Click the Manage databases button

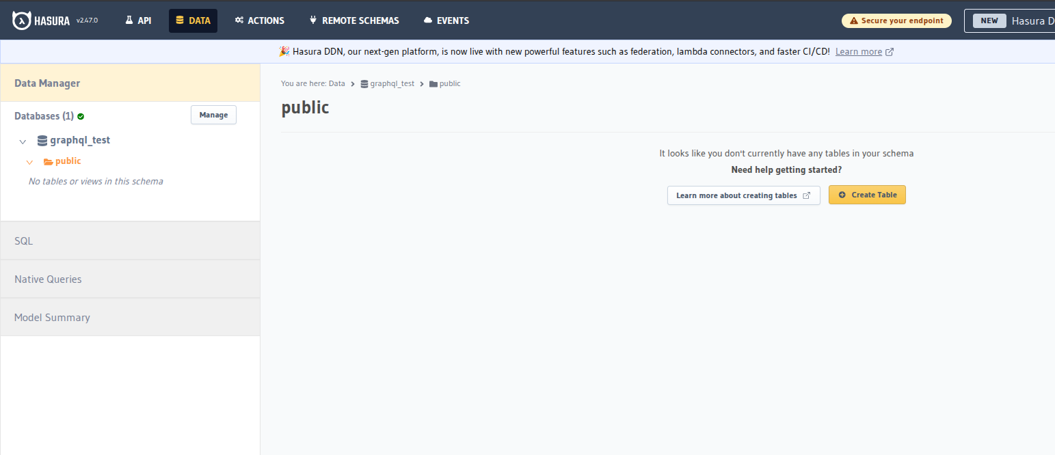[x=213, y=115]
